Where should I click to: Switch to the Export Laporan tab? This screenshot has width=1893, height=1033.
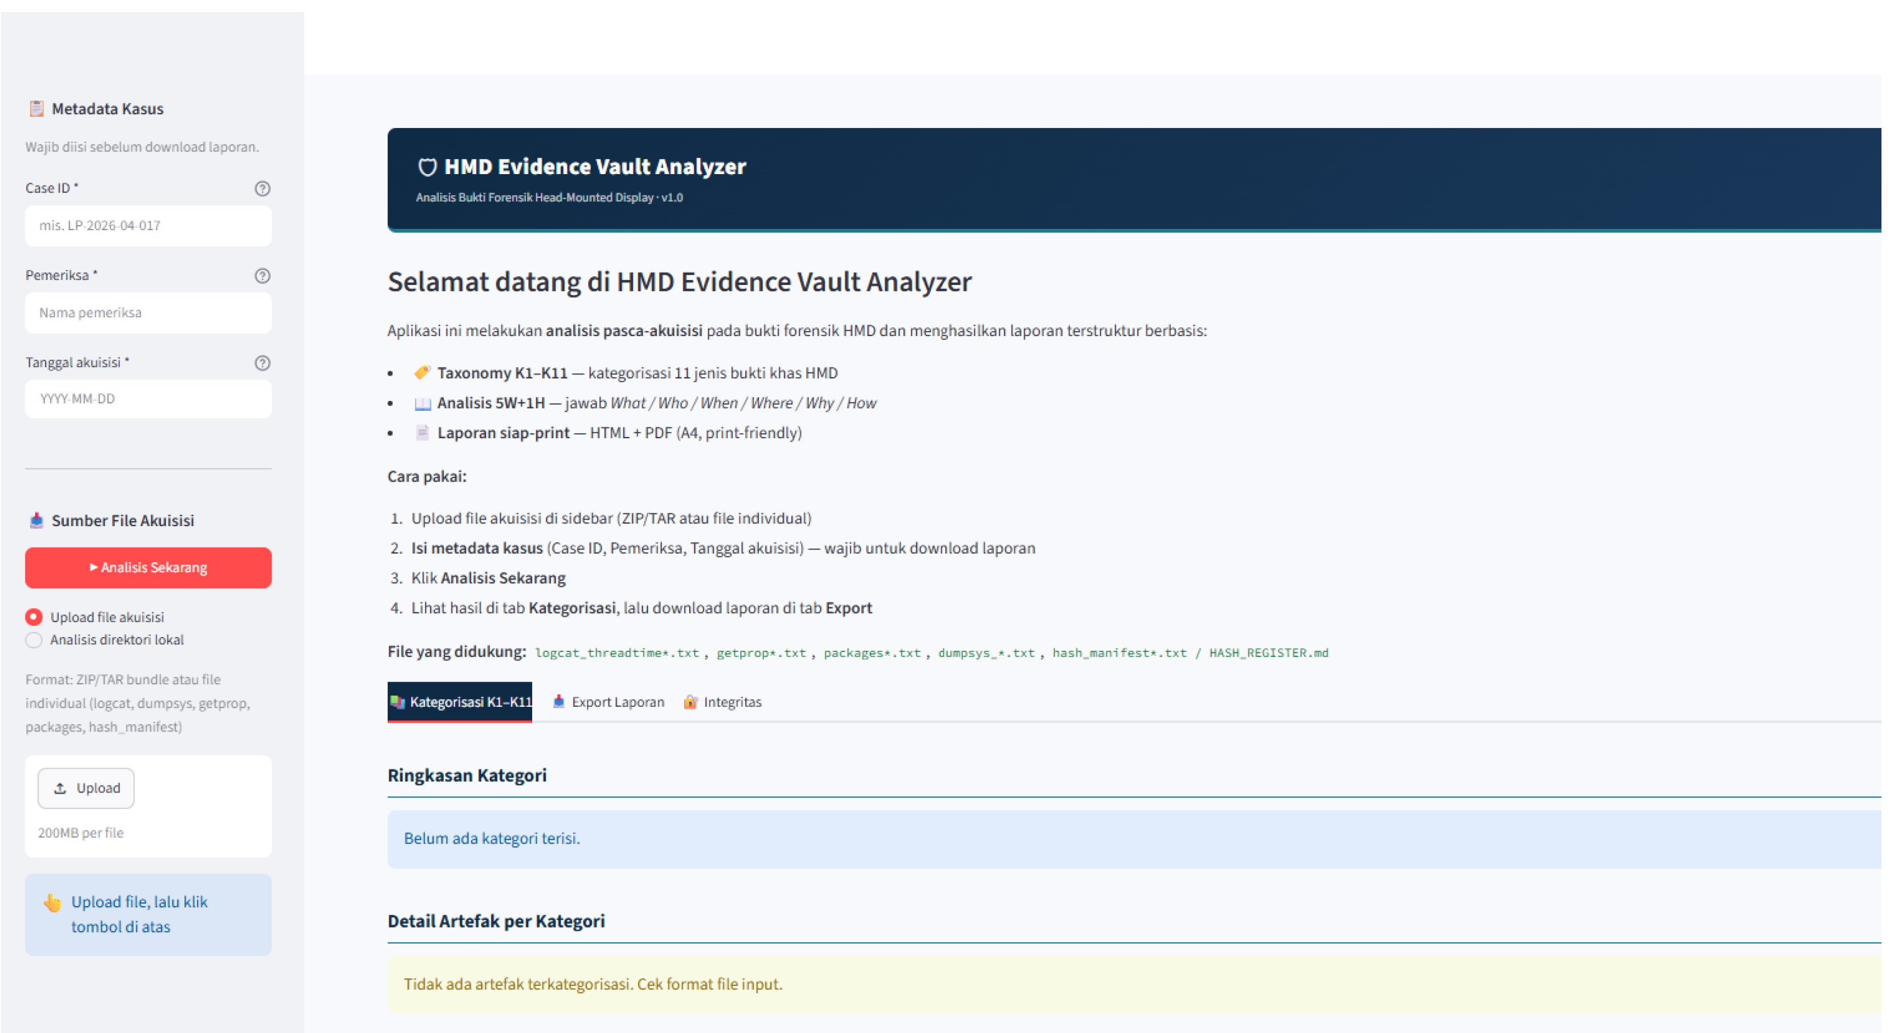coord(608,702)
